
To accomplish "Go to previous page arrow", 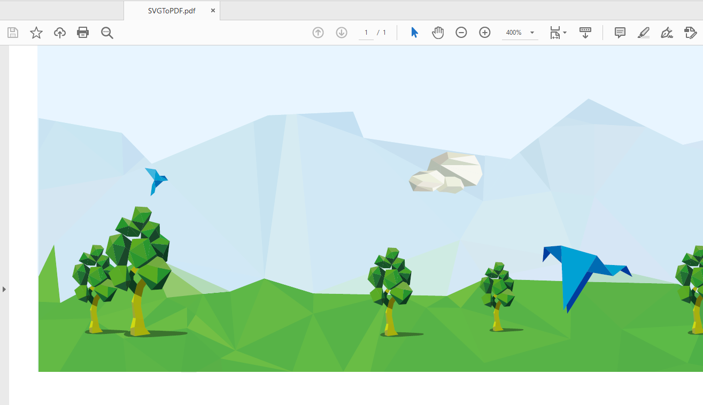I will tap(318, 33).
